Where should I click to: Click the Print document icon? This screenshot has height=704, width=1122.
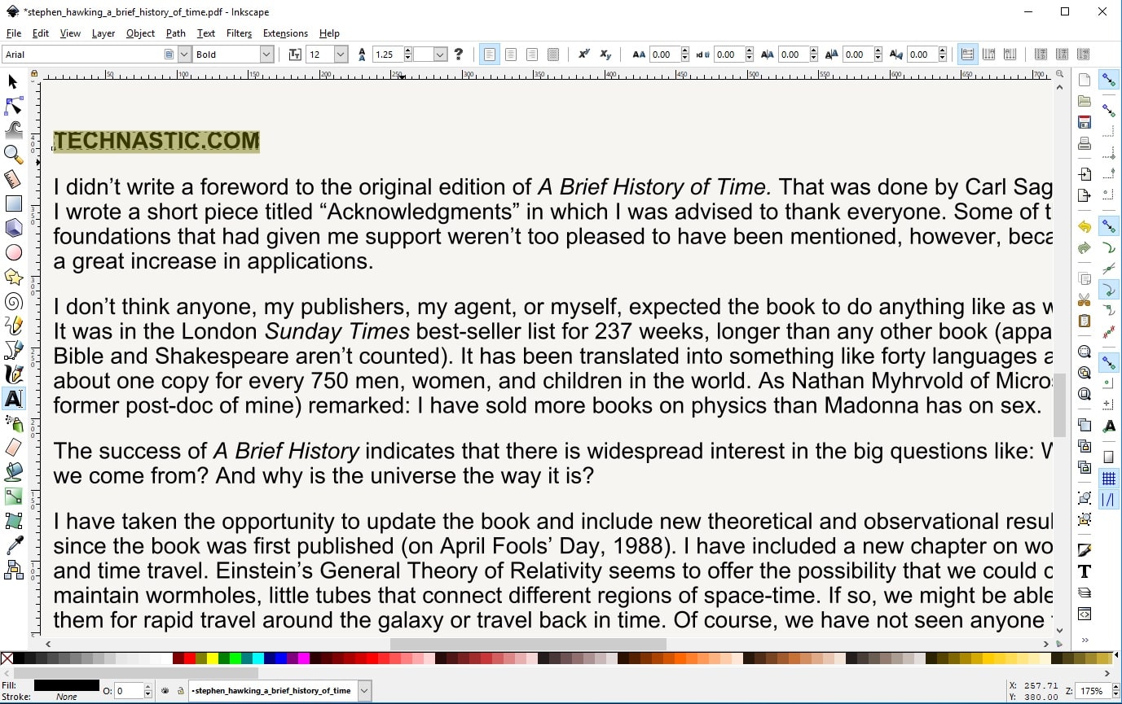1085,143
